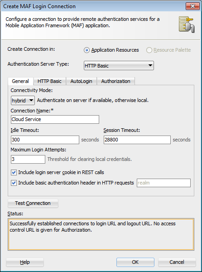Click the 'Create Connection in:' label
Screen dimensions: 202x272
tap(31, 49)
